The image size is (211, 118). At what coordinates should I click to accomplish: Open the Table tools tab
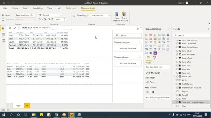click(x=71, y=8)
